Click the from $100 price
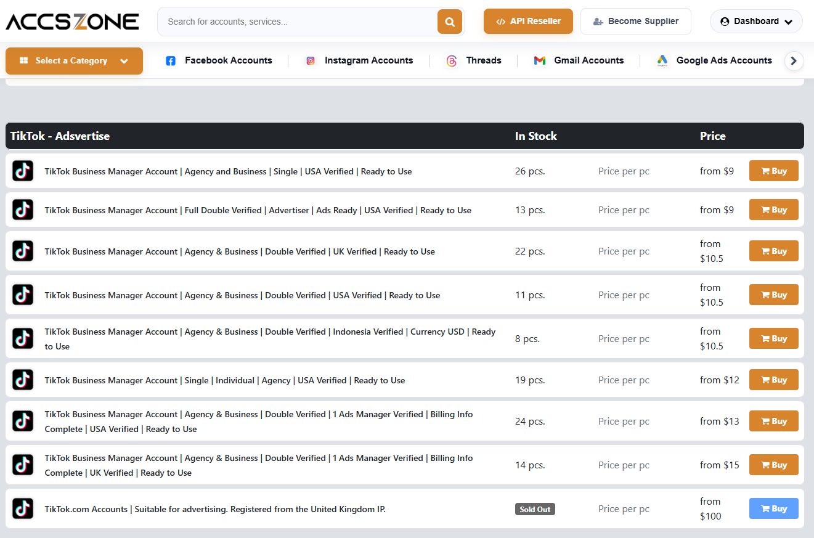Screen dimensions: 814x538 pyautogui.click(x=710, y=508)
